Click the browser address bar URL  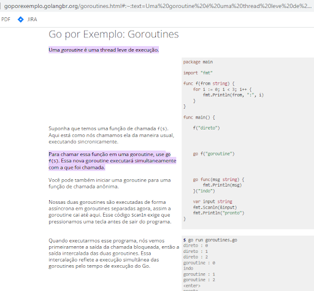[x=158, y=6]
